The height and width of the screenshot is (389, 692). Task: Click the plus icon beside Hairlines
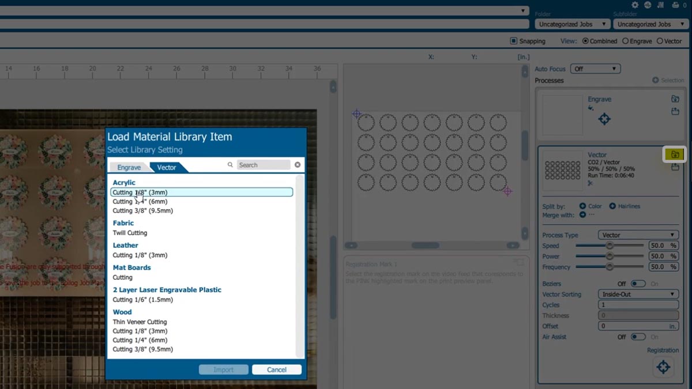pyautogui.click(x=612, y=206)
